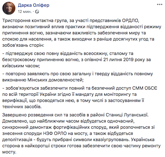Click the place name "Станиці Луганської"
165x157 pixels.
tap(127, 115)
